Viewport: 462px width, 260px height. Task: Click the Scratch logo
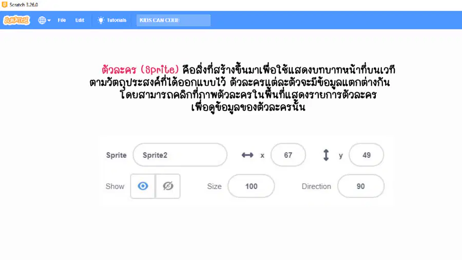[x=16, y=20]
